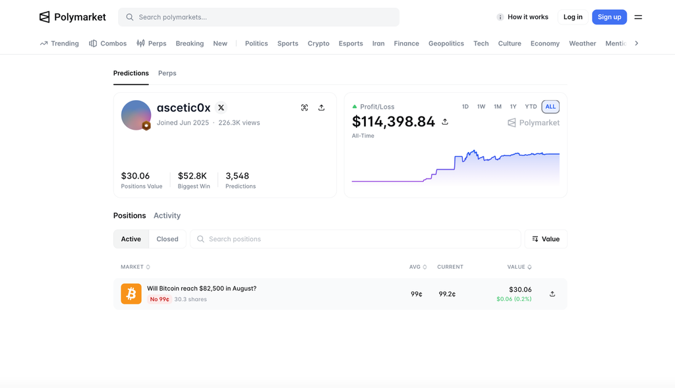Go to Tech category
This screenshot has height=388, width=675.
[481, 43]
